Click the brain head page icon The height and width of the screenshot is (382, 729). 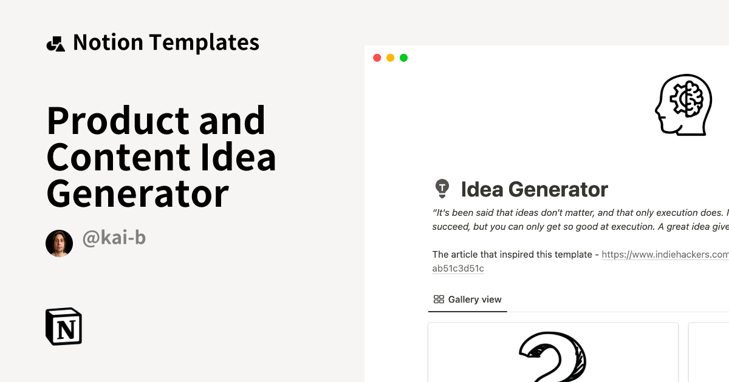click(682, 105)
